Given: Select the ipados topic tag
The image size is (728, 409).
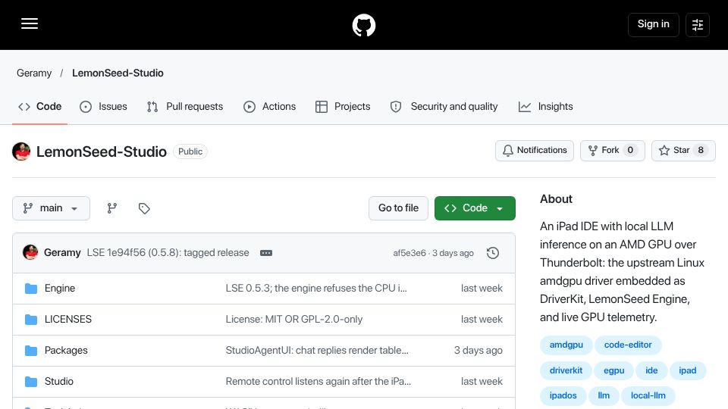Looking at the screenshot, I should pyautogui.click(x=563, y=395).
